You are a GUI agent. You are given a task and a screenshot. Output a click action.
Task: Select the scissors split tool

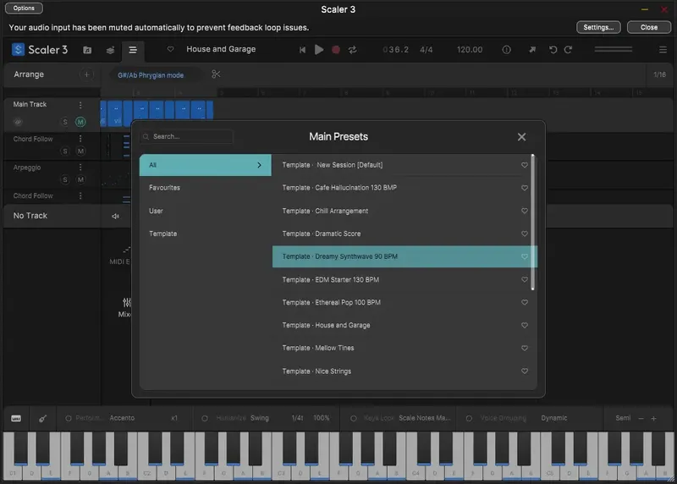coord(216,74)
